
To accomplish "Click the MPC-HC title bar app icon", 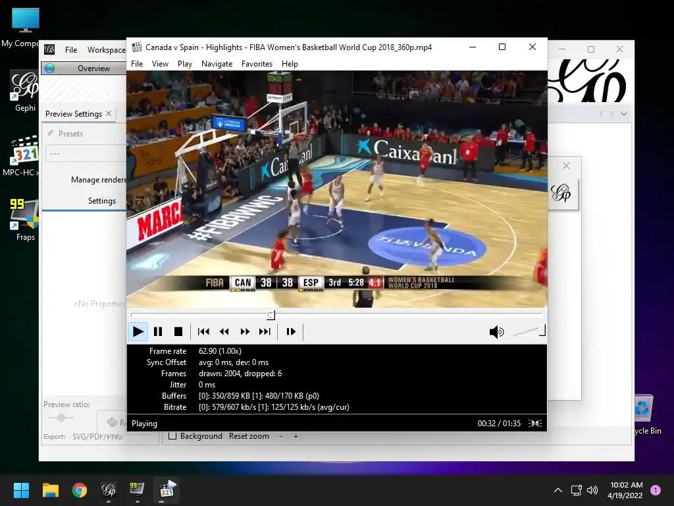I will pos(137,47).
